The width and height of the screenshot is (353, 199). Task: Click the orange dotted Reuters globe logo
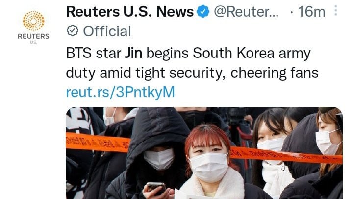pos(33,21)
